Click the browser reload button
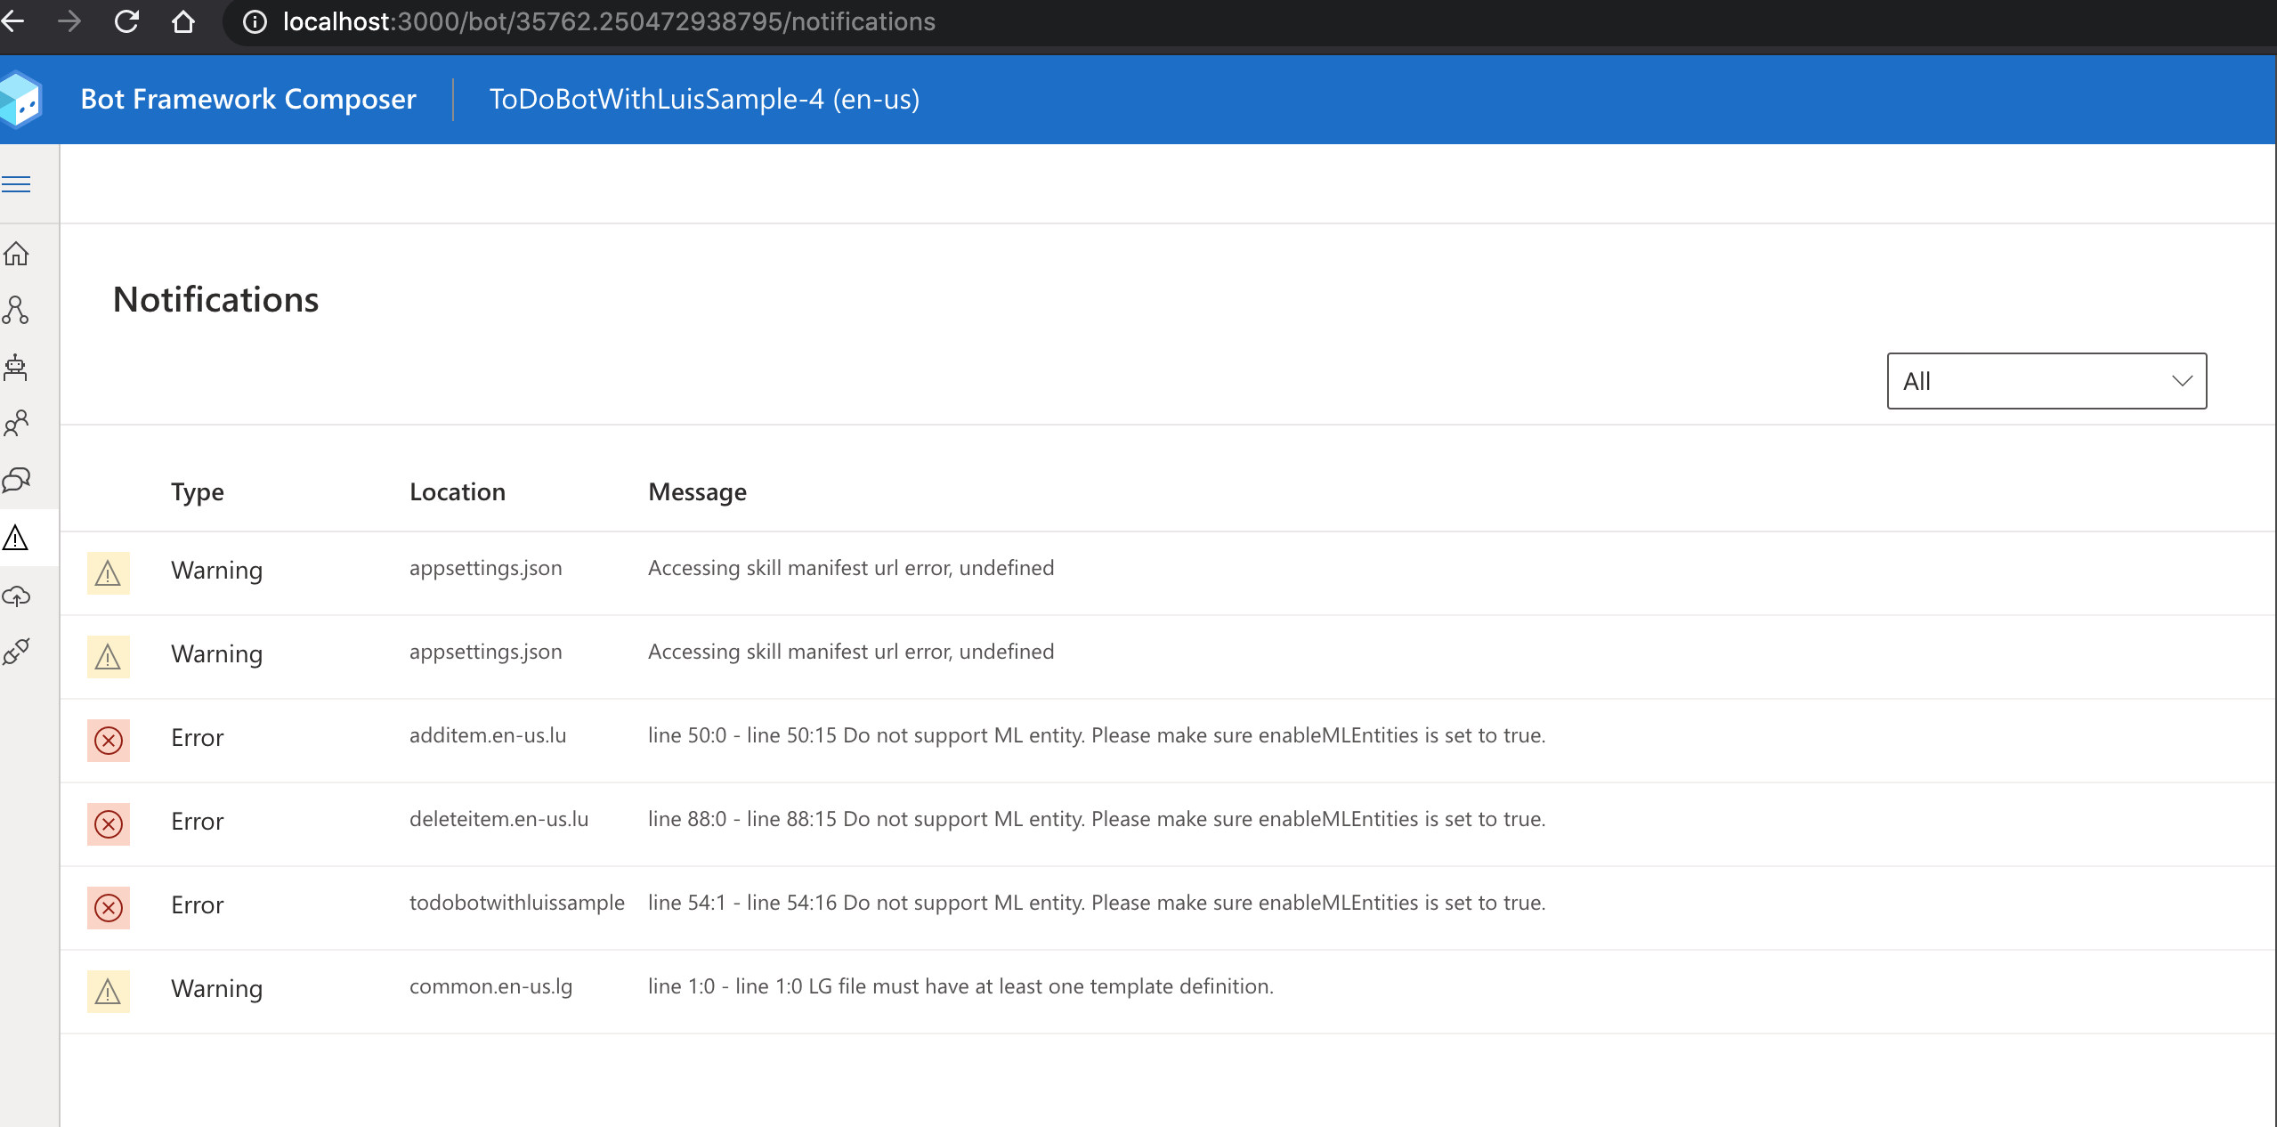Viewport: 2277px width, 1127px height. (x=126, y=21)
